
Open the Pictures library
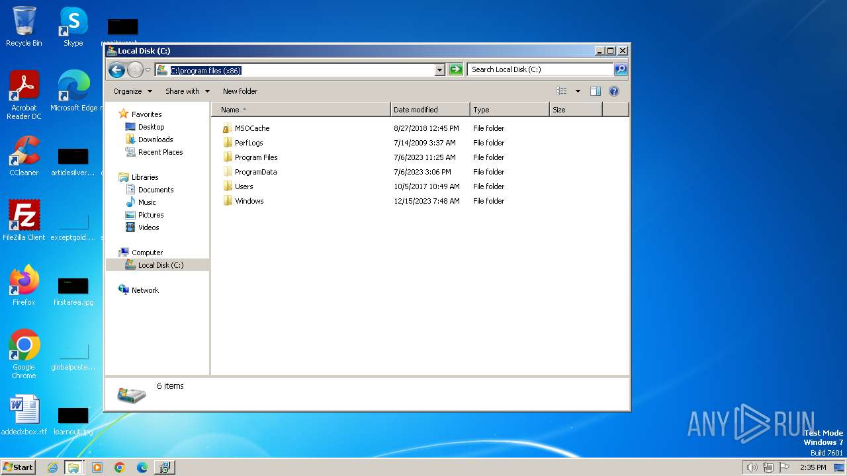pos(151,215)
